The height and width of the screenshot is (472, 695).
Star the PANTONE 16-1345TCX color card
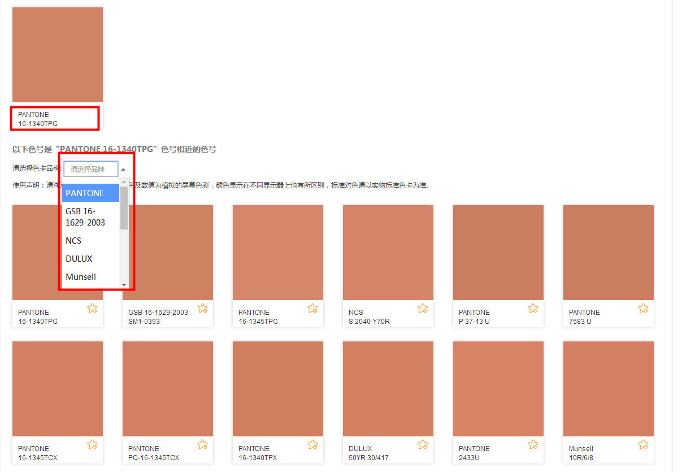click(92, 445)
